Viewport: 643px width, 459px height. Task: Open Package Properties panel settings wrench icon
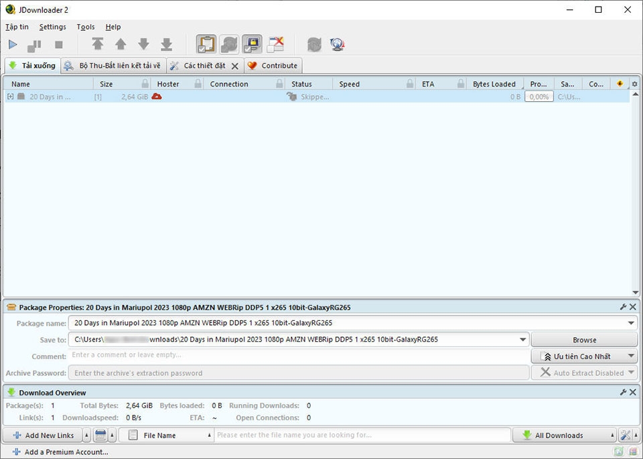click(624, 307)
